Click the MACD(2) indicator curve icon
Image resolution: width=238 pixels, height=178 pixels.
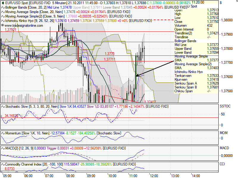coord(2,148)
